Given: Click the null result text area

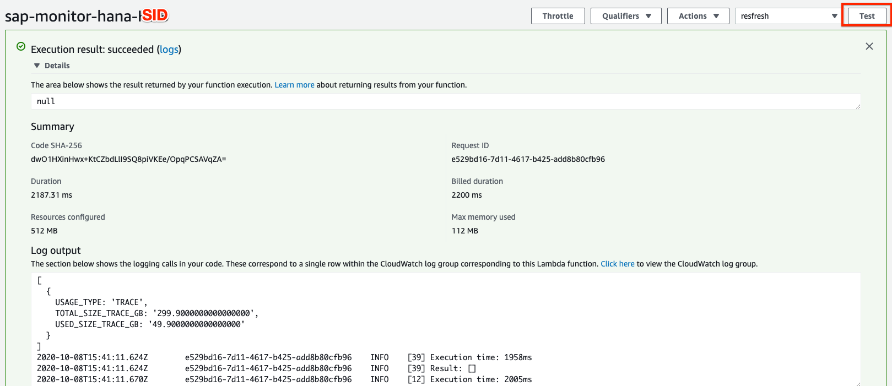Looking at the screenshot, I should click(x=445, y=101).
